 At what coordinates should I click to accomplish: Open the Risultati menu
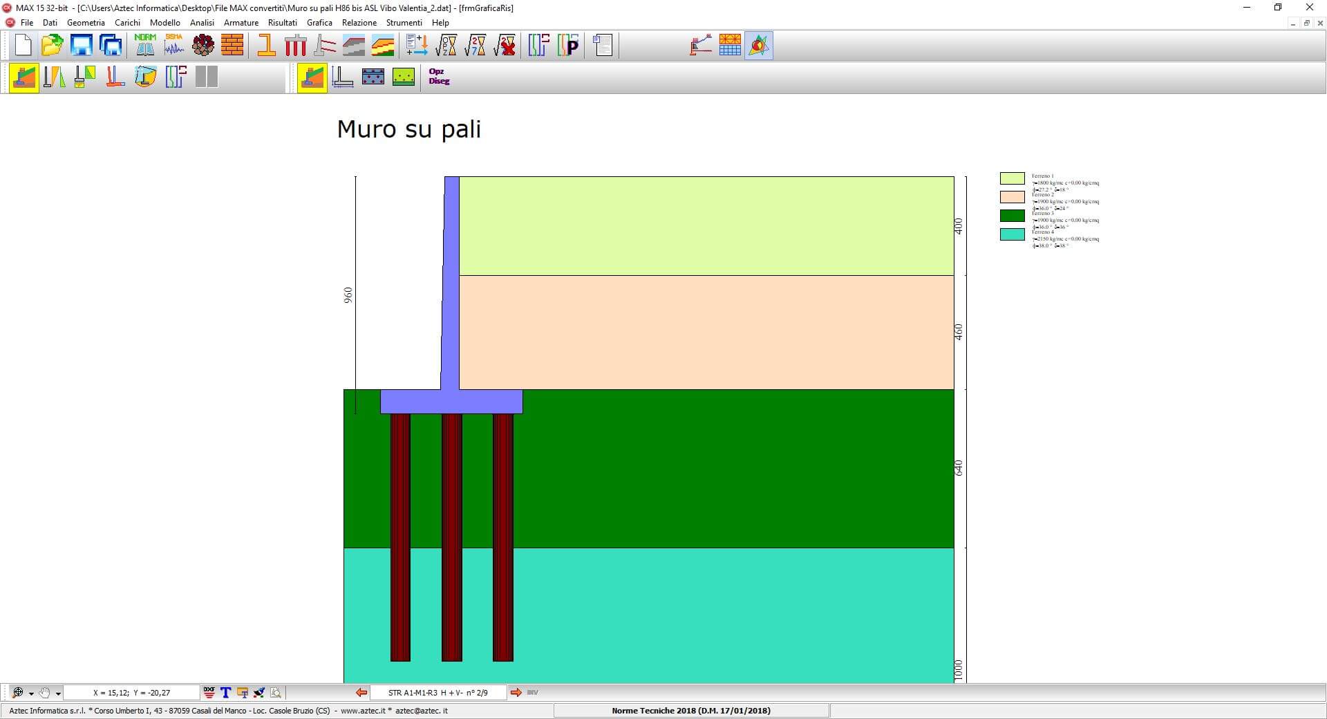point(282,23)
